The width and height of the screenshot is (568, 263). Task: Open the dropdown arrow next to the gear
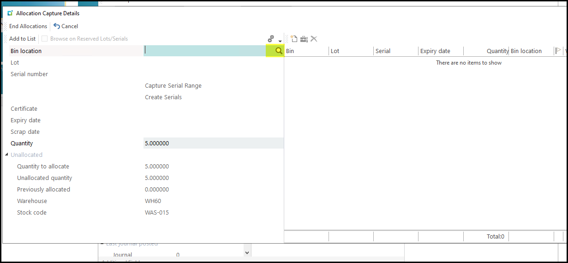click(x=280, y=42)
